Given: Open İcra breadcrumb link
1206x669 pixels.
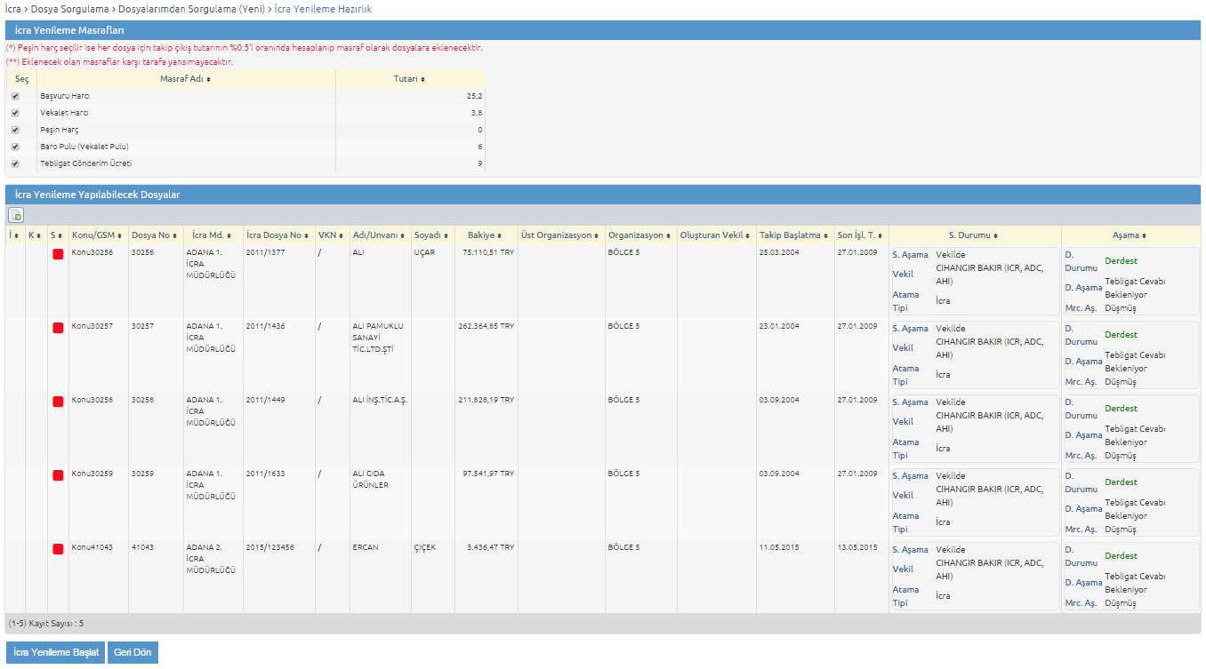Looking at the screenshot, I should point(12,8).
